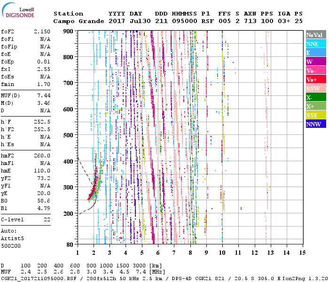Choose the blue NNW legend swatch
Image resolution: width=329 pixels, height=282 pixels.
314,125
